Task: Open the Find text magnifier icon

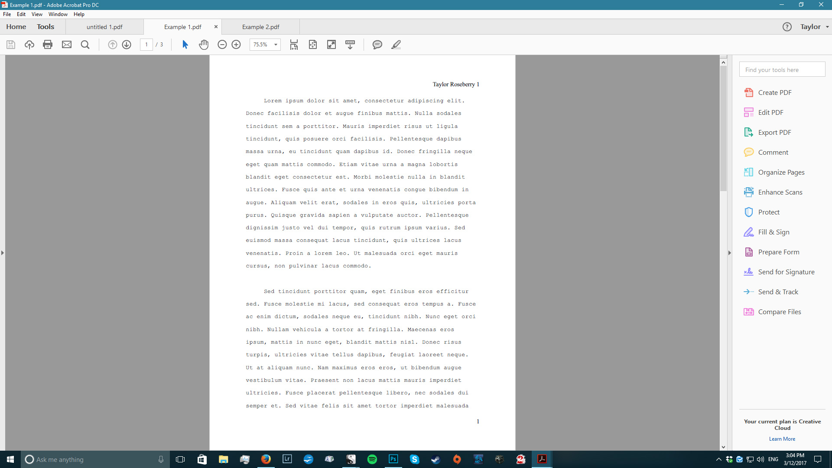Action: pyautogui.click(x=85, y=45)
